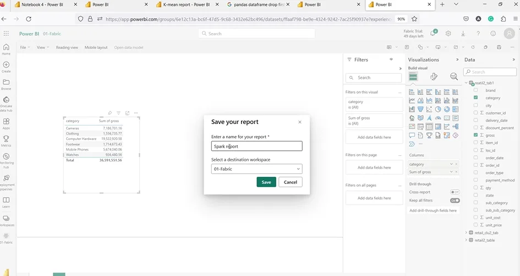Open the Browse folder icon

point(6,84)
